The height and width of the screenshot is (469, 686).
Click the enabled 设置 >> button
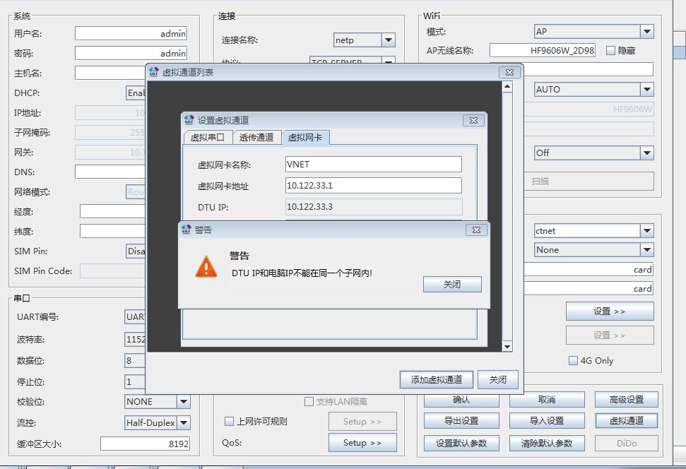click(610, 311)
